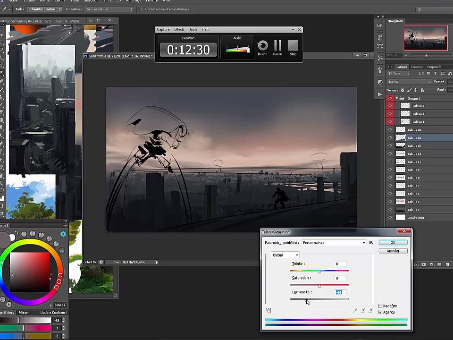Lock position move icon
The height and width of the screenshot is (340, 453).
click(416, 90)
